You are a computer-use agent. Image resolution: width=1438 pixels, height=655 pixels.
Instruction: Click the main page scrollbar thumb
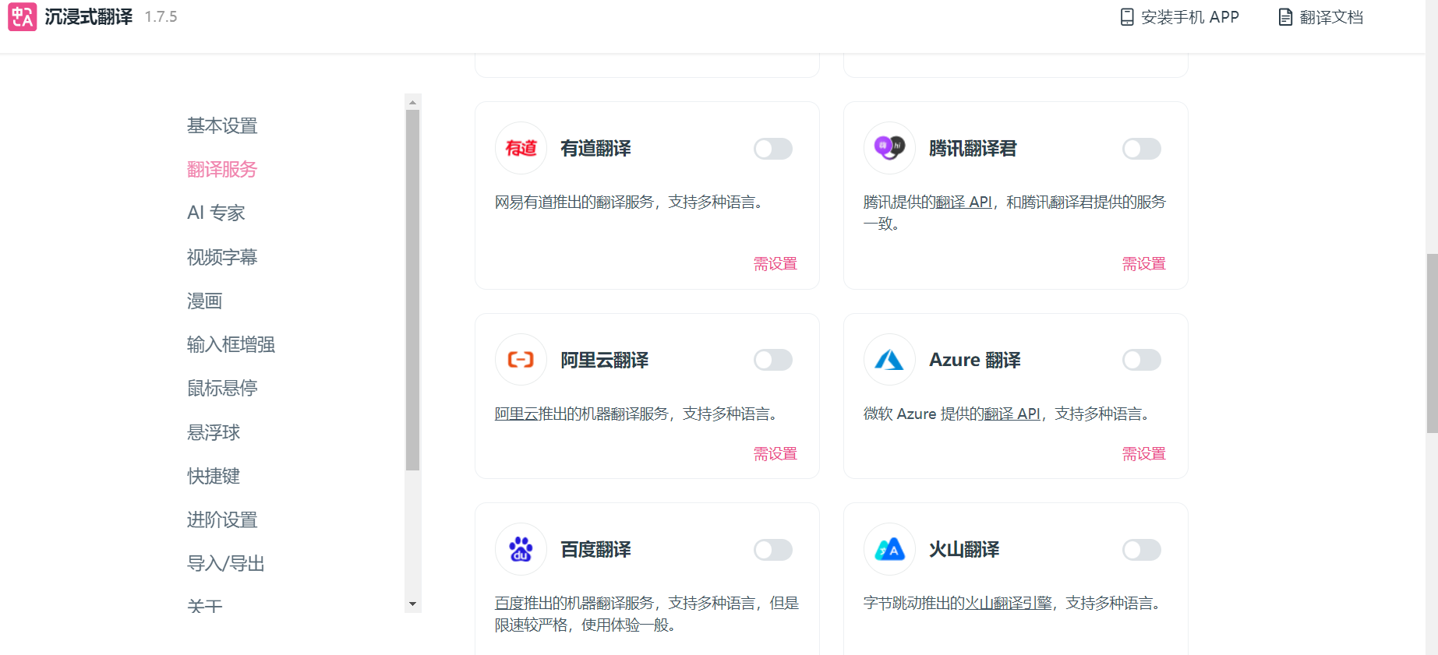point(1432,343)
